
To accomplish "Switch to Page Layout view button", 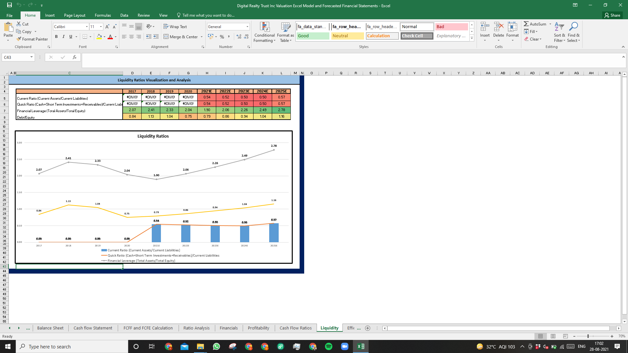I will click(x=553, y=336).
